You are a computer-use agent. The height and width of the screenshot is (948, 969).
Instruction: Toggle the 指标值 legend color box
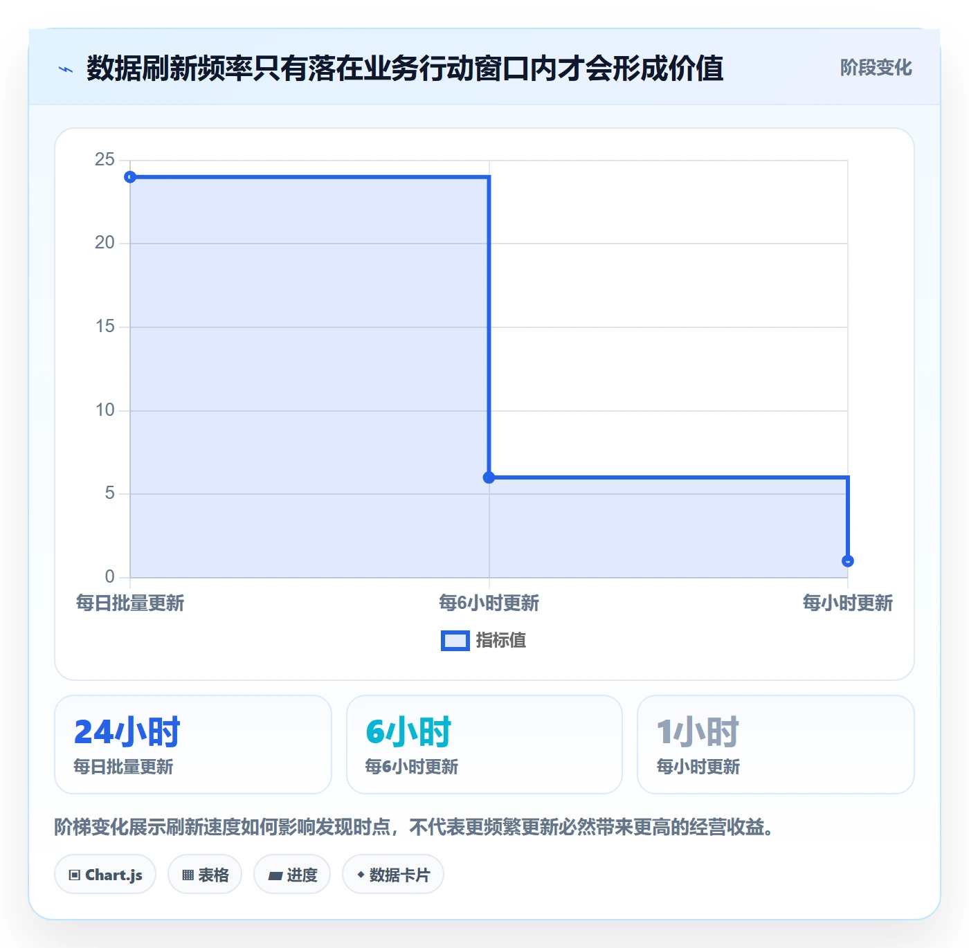455,641
